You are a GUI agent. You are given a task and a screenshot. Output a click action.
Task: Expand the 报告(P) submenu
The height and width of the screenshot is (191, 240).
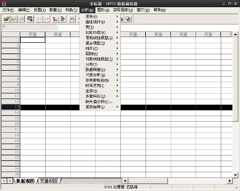pyautogui.click(x=100, y=16)
